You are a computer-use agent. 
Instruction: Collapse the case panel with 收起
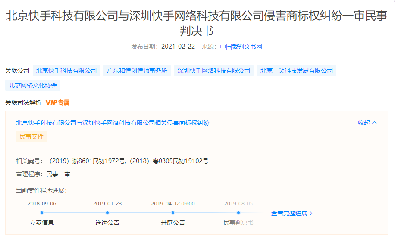pos(367,123)
